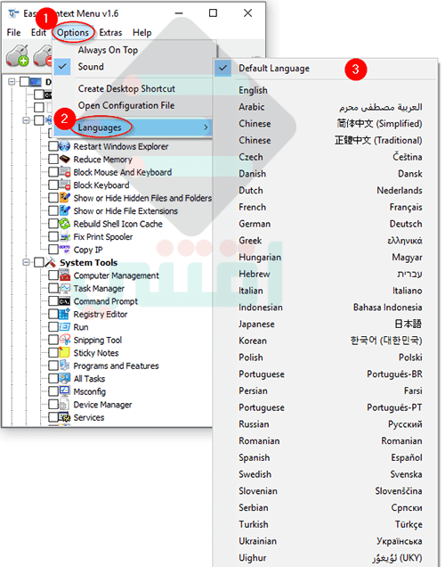
Task: Switch language to Russian
Action: coord(326,423)
